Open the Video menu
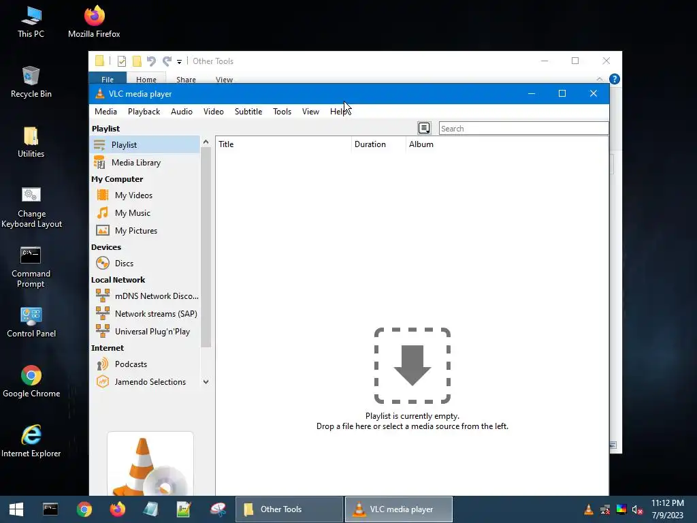The height and width of the screenshot is (523, 697). pyautogui.click(x=213, y=112)
